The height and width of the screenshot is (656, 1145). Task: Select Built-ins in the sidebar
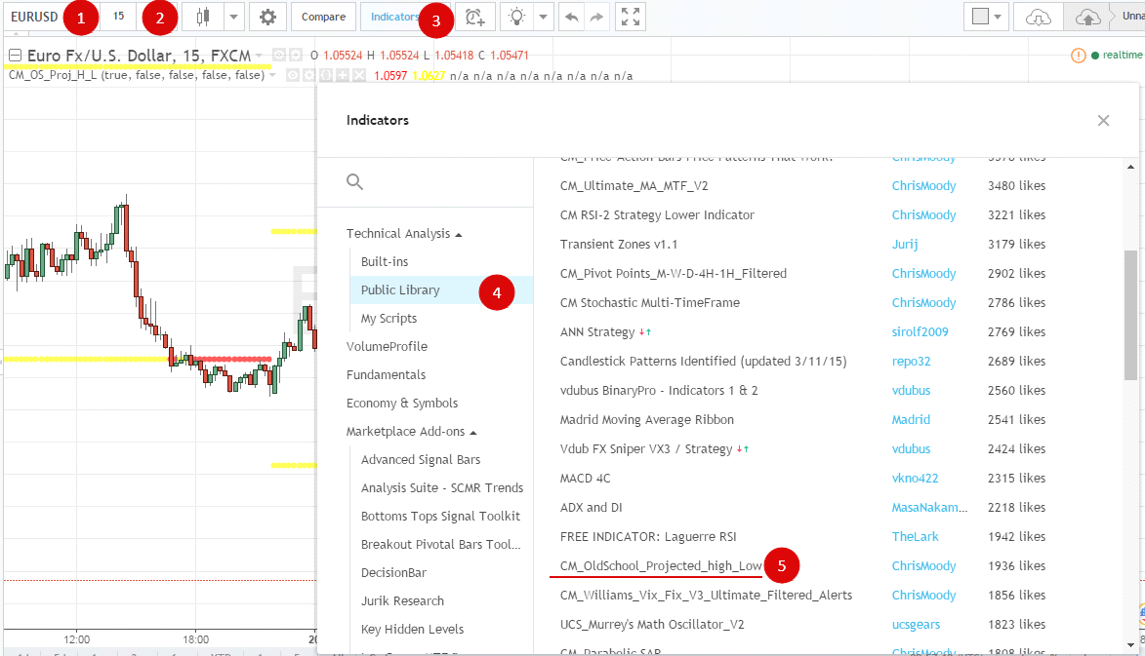385,261
